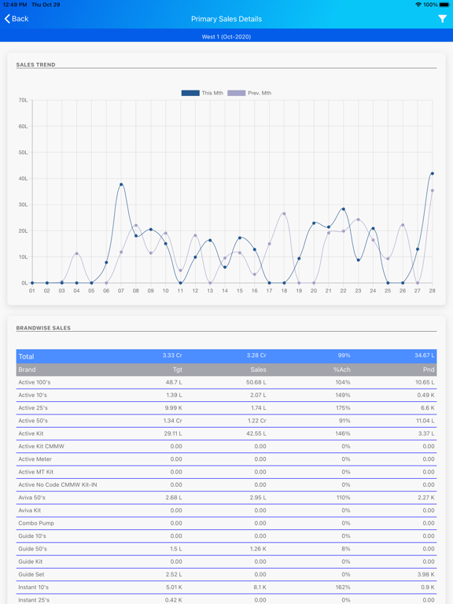
Task: Click the Primary Sales Details title
Action: (x=226, y=19)
